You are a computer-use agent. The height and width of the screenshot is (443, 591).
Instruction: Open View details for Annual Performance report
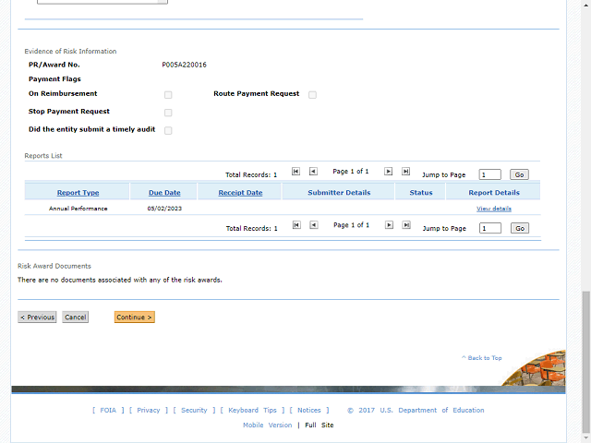click(494, 209)
